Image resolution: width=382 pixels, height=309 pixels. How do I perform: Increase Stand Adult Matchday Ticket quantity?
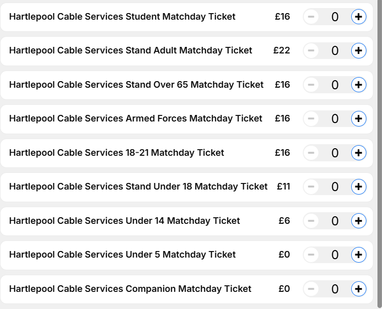coord(358,50)
